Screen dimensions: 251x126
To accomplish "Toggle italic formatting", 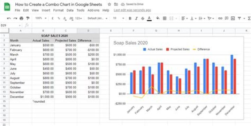I will tap(136, 18).
